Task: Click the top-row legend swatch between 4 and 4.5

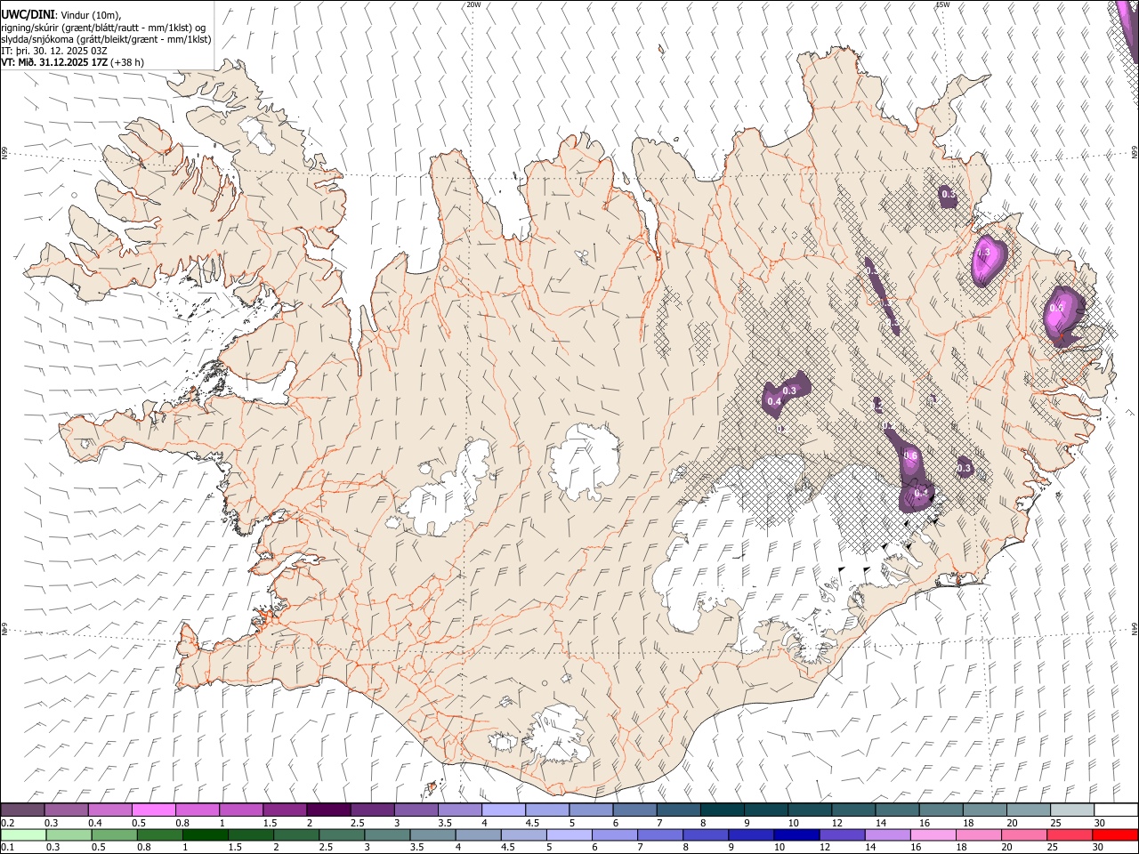Action: [x=503, y=810]
